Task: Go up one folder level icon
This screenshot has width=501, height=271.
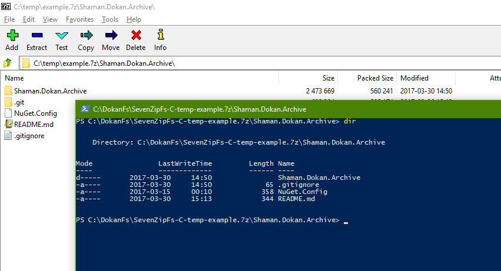Action: (8, 63)
